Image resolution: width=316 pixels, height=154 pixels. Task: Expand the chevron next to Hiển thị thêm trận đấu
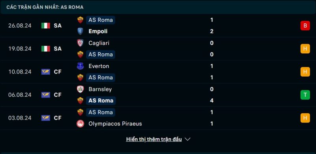pyautogui.click(x=187, y=139)
